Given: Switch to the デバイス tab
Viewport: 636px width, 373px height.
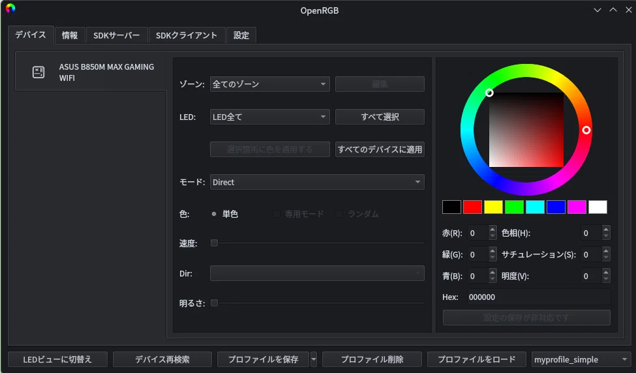Looking at the screenshot, I should pos(31,35).
